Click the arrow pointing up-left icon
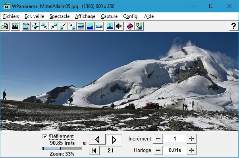The image size is (239, 158). pyautogui.click(x=44, y=26)
